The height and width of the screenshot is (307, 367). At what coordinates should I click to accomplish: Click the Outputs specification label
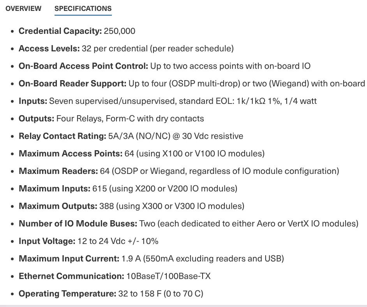[x=36, y=119]
